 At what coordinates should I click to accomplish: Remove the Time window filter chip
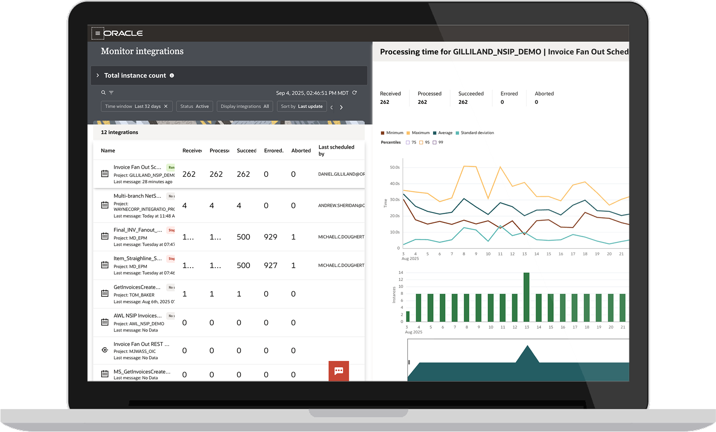click(166, 106)
